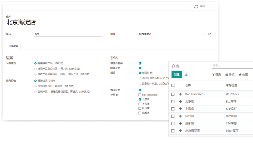Click the drag handle icon for 北京海淀店 row

coord(180,131)
